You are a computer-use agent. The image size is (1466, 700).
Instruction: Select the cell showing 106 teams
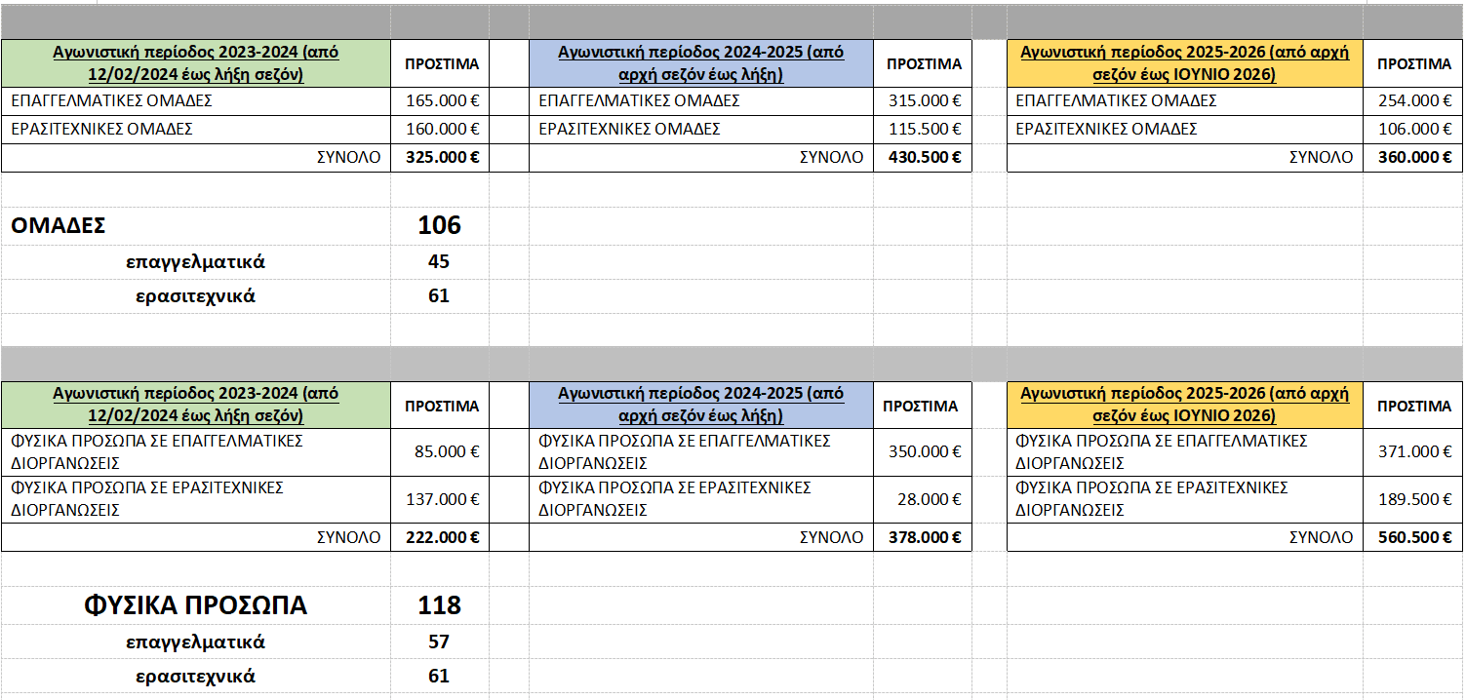[x=440, y=225]
